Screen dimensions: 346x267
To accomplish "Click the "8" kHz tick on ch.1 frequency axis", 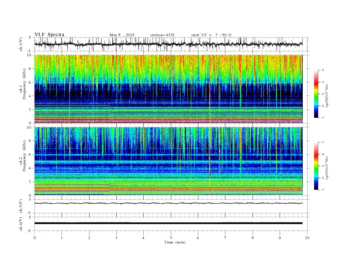I will click(x=30, y=69).
